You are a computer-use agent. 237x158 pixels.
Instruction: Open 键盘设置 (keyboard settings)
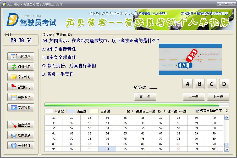(20, 125)
